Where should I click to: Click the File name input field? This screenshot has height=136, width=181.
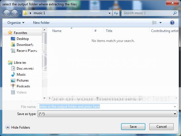106,107
